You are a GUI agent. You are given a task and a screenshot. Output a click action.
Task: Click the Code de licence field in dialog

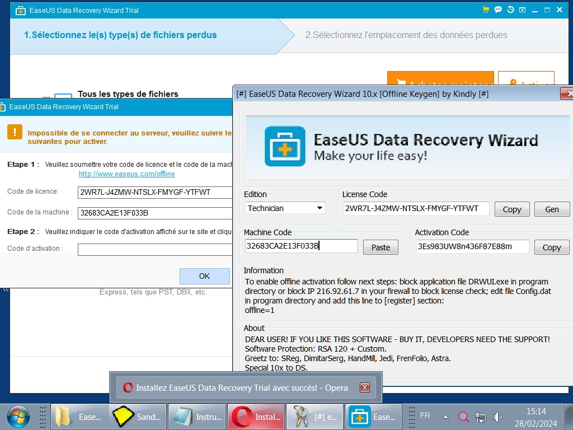(x=155, y=193)
